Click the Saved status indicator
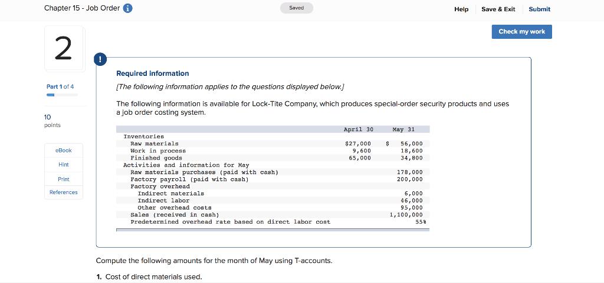The image size is (604, 283). click(297, 8)
